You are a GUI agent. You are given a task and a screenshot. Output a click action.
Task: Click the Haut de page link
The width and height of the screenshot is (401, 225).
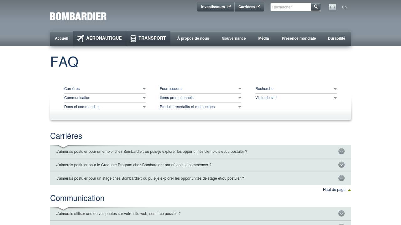coord(334,190)
